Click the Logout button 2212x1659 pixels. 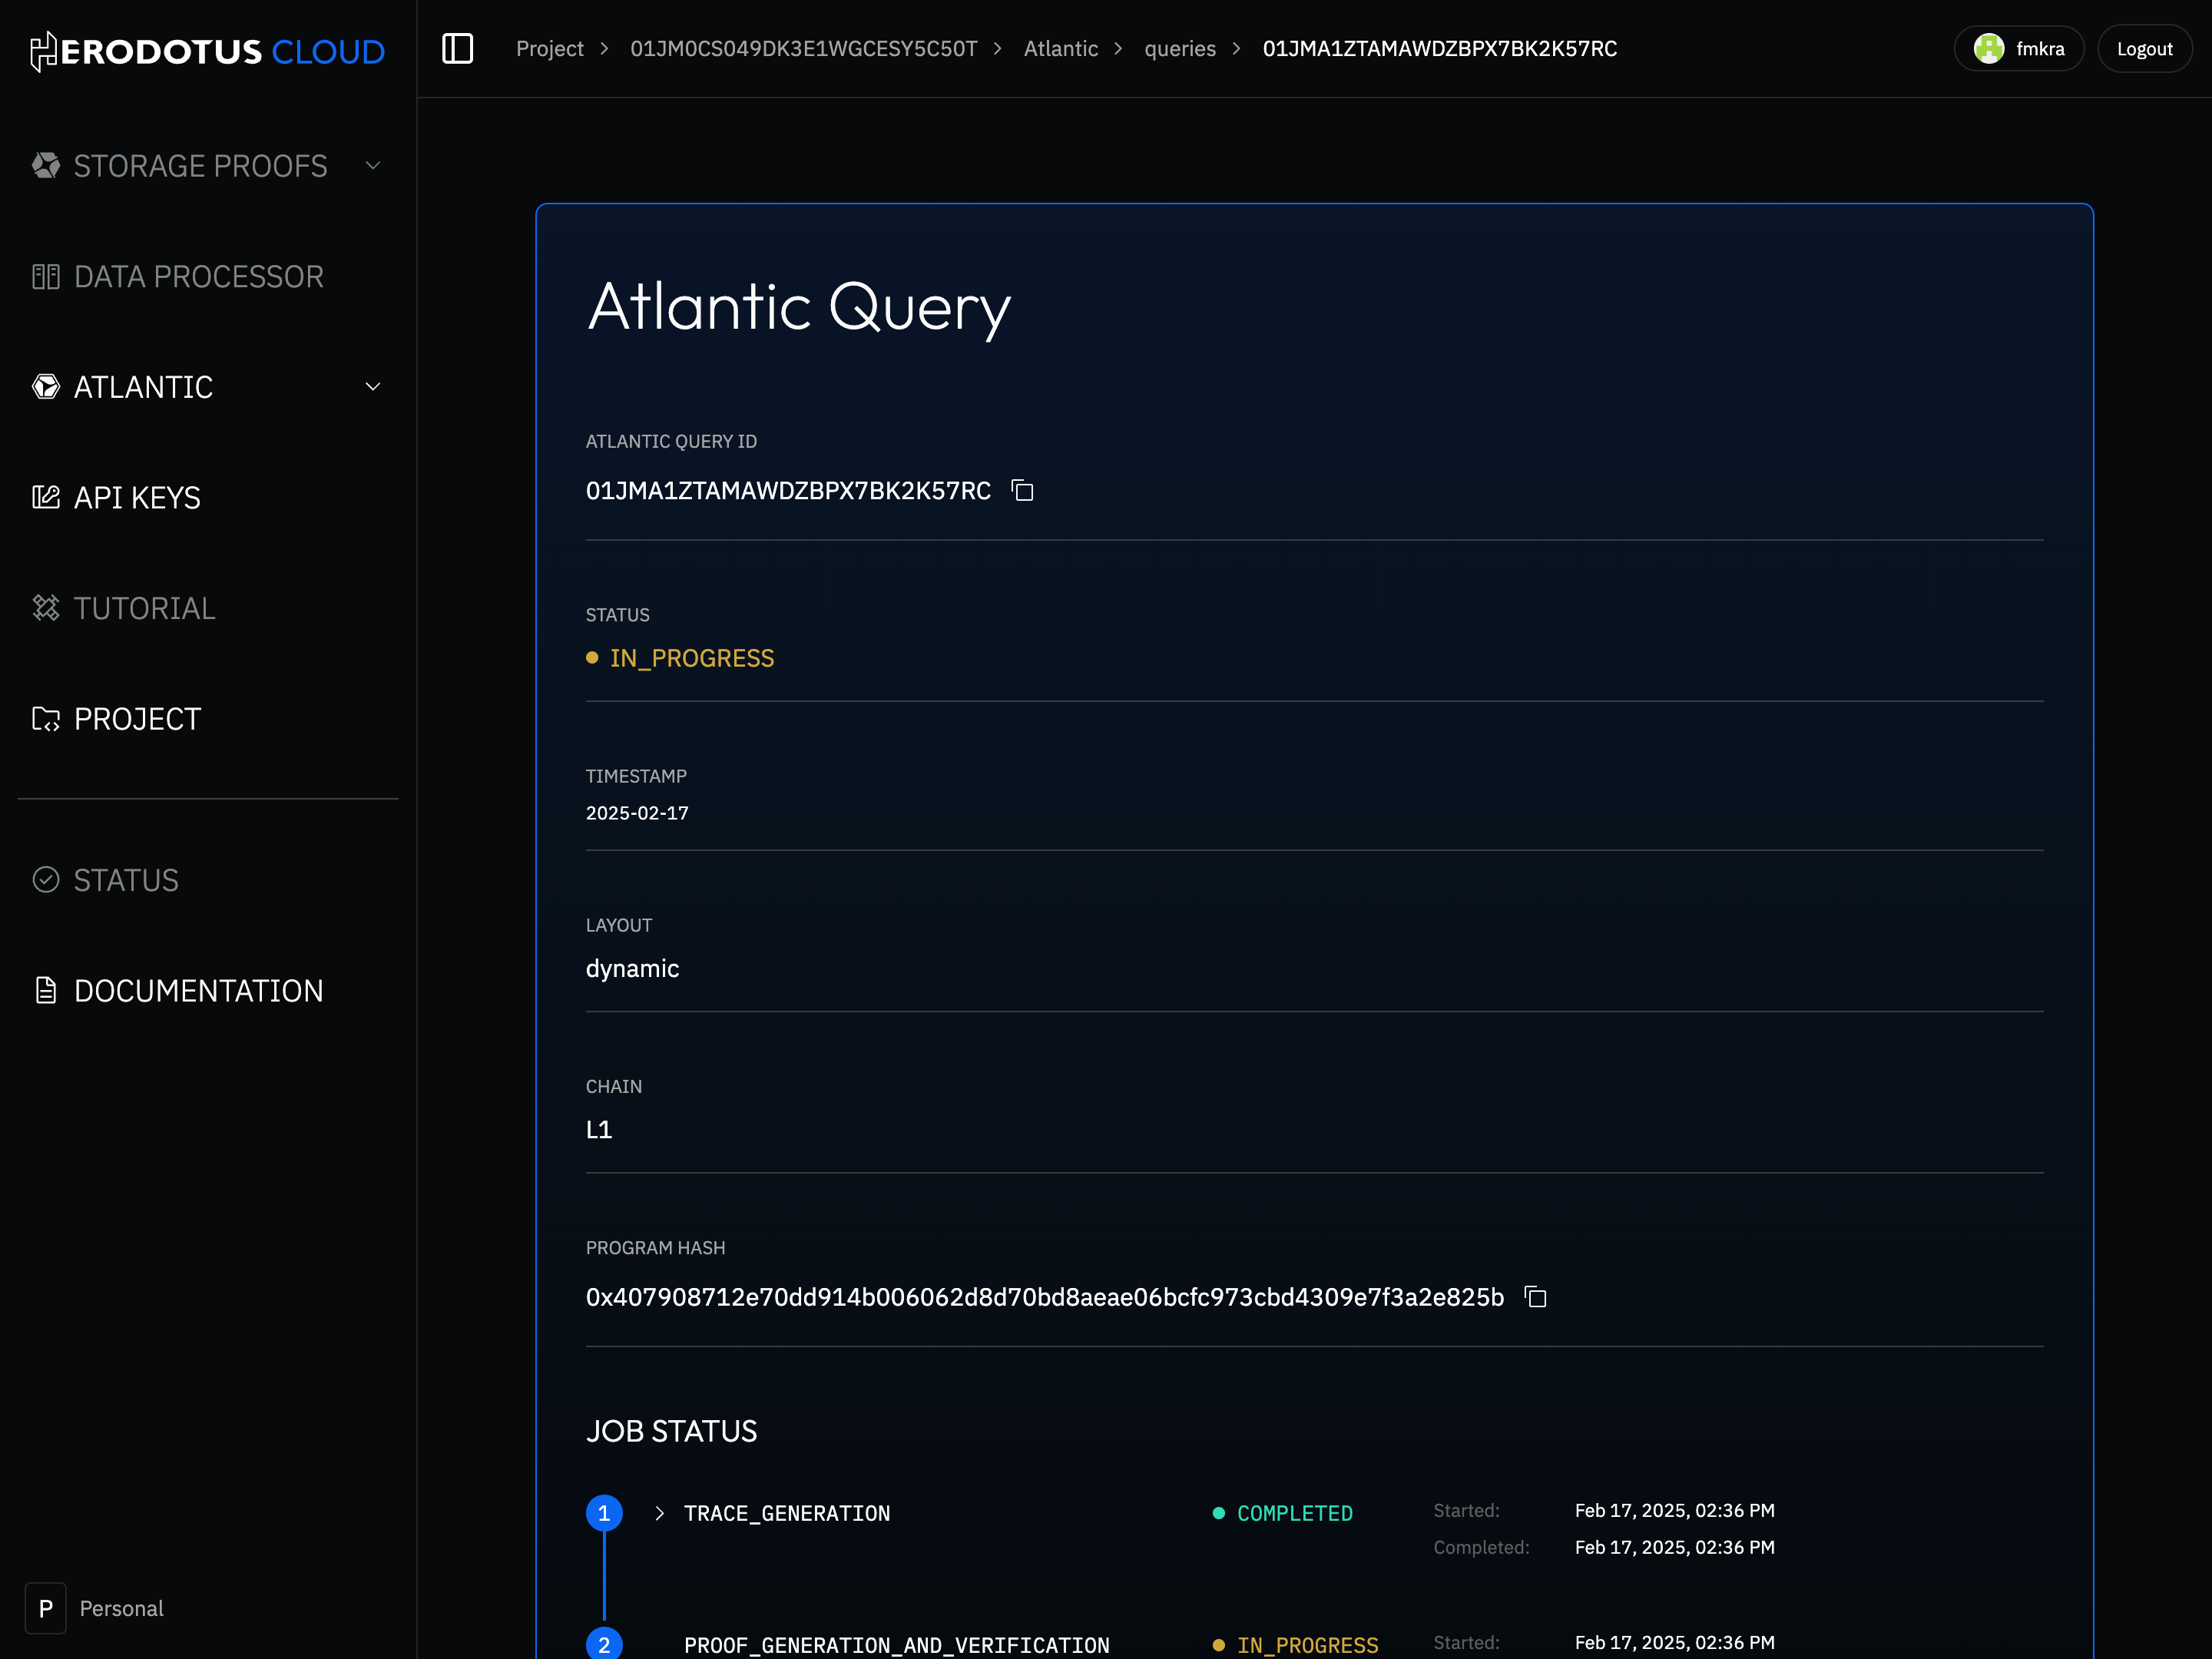click(2144, 48)
